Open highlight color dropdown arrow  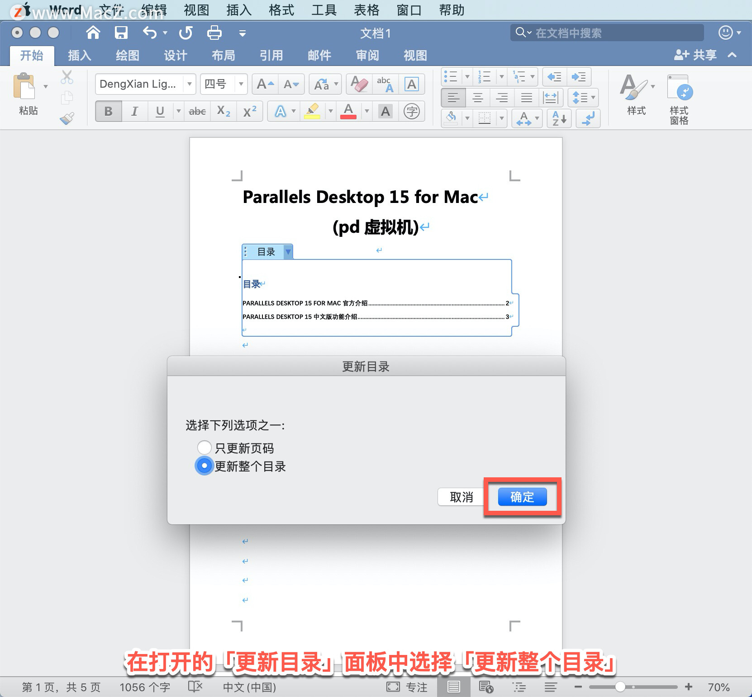(330, 111)
